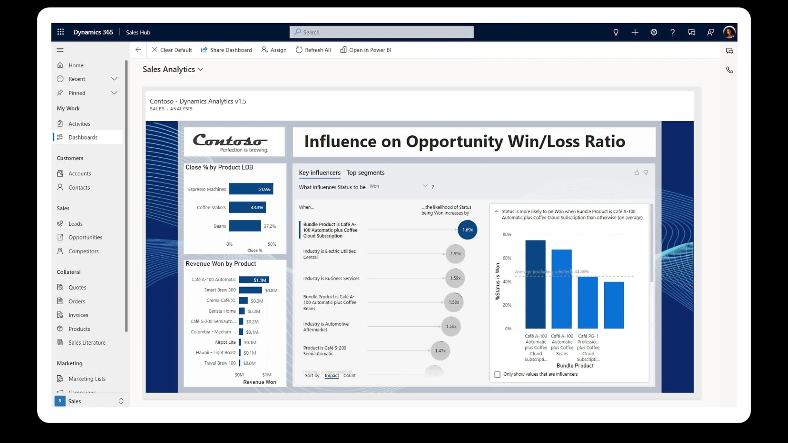Click Open in Power BI

(366, 50)
